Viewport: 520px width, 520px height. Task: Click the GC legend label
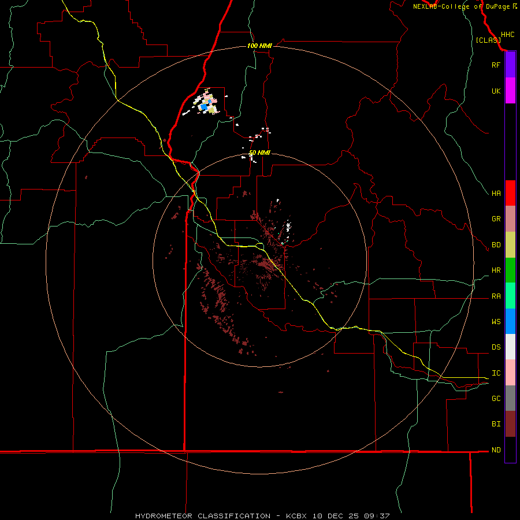496,399
